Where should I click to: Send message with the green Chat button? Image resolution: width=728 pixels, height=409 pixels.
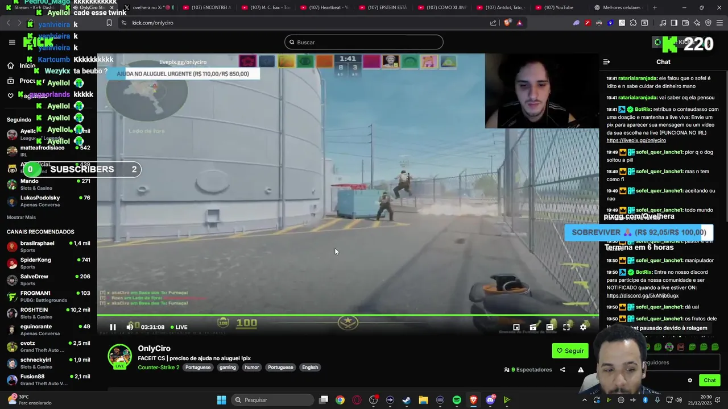pos(709,380)
